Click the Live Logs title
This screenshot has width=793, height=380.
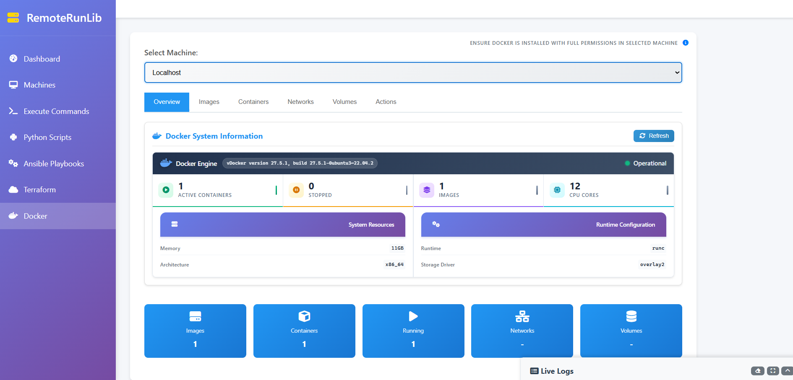(x=557, y=371)
